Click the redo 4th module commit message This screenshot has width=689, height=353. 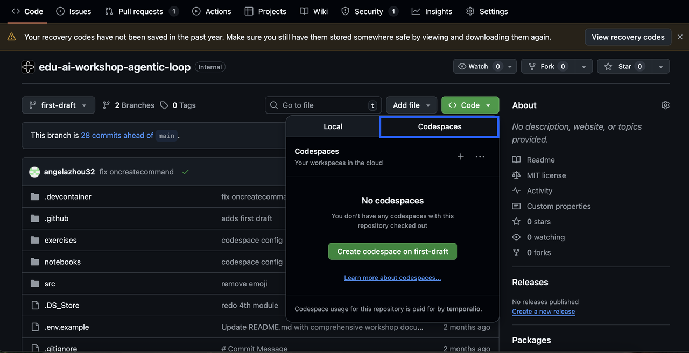tap(250, 305)
